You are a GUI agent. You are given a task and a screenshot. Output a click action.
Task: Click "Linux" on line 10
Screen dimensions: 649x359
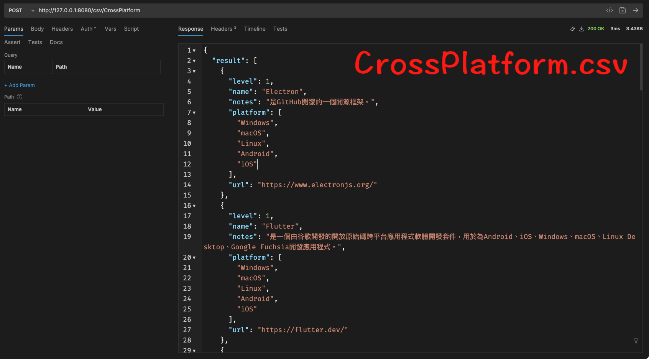251,143
